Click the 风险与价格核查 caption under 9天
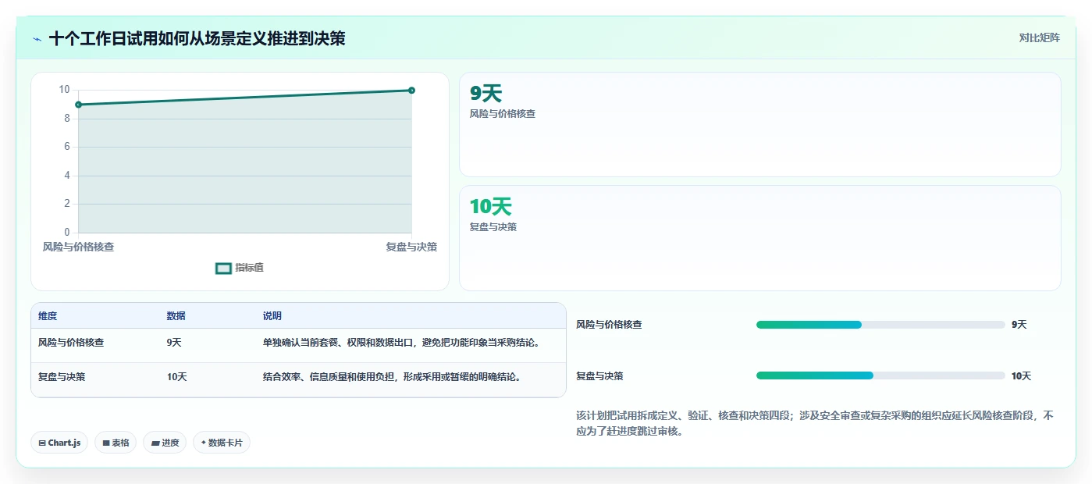This screenshot has height=484, width=1092. click(x=502, y=113)
